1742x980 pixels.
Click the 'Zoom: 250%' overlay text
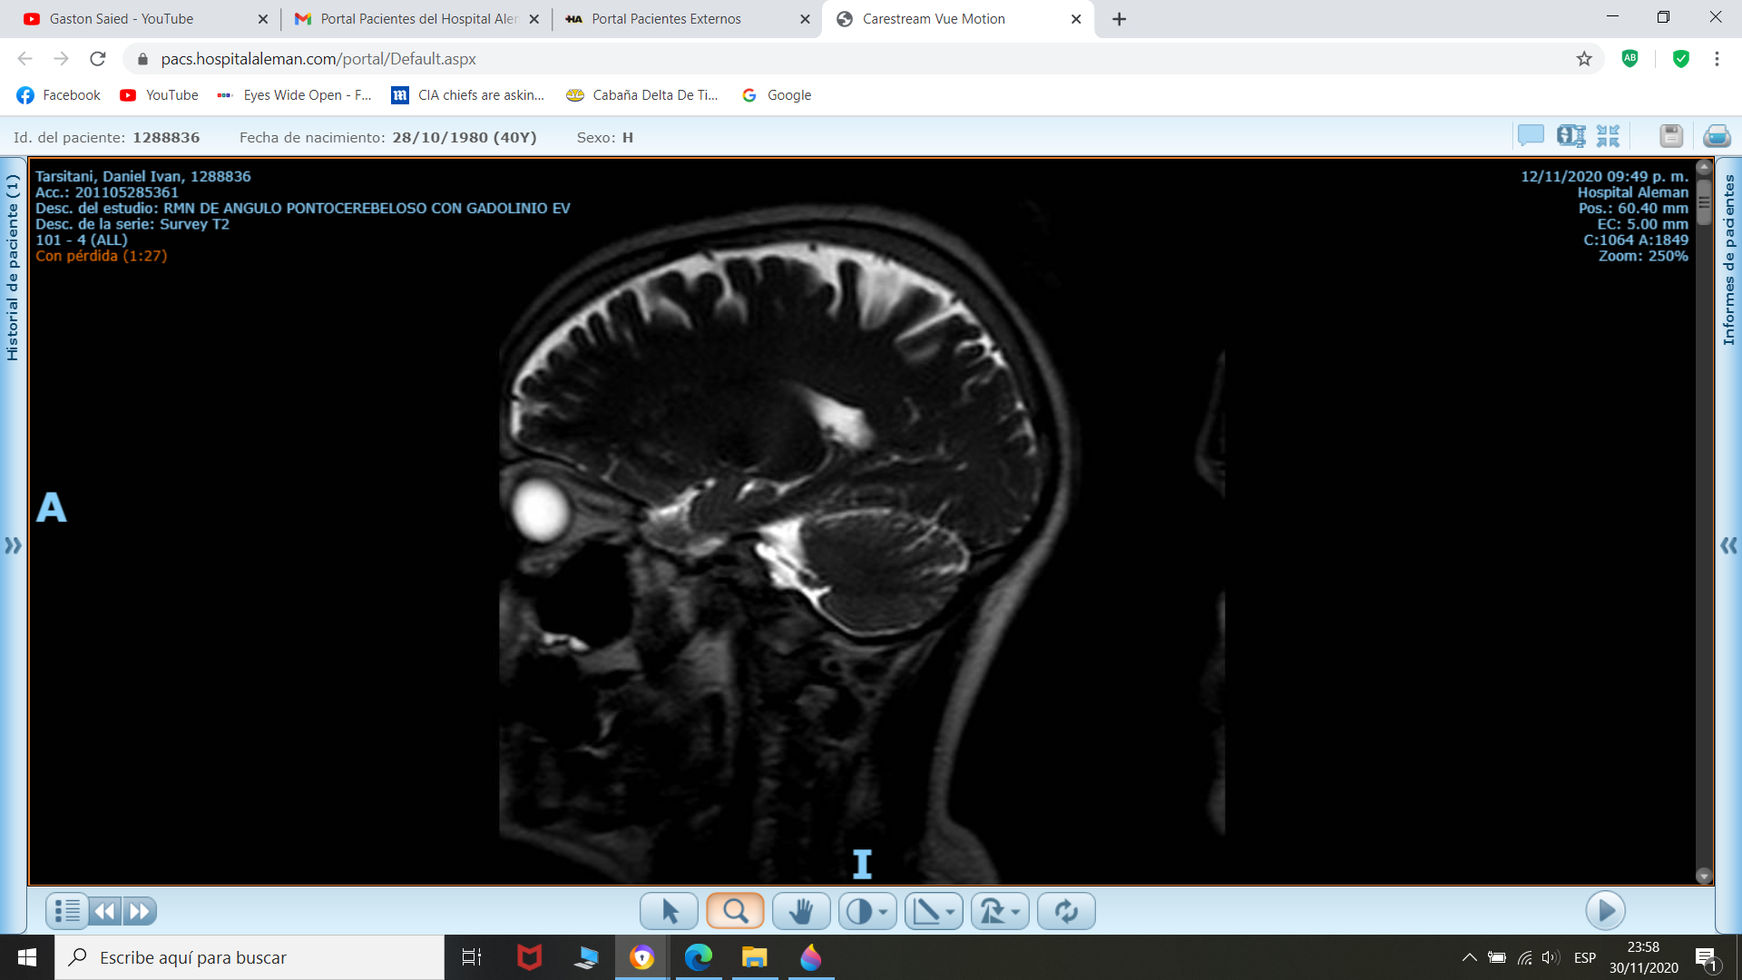(x=1643, y=256)
